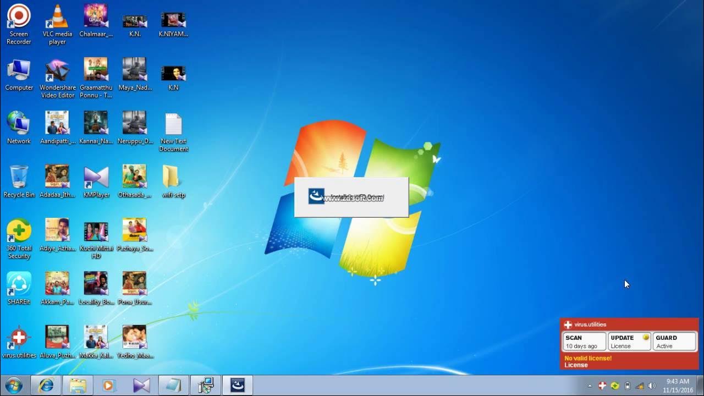Select the Pona_Usur video file
The width and height of the screenshot is (704, 396).
[x=135, y=289]
